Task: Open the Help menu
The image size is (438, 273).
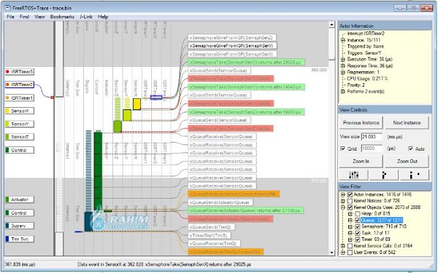Action: coord(103,17)
